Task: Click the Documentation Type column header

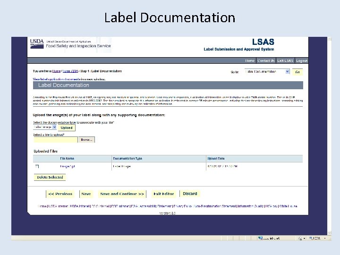Action: (x=127, y=159)
